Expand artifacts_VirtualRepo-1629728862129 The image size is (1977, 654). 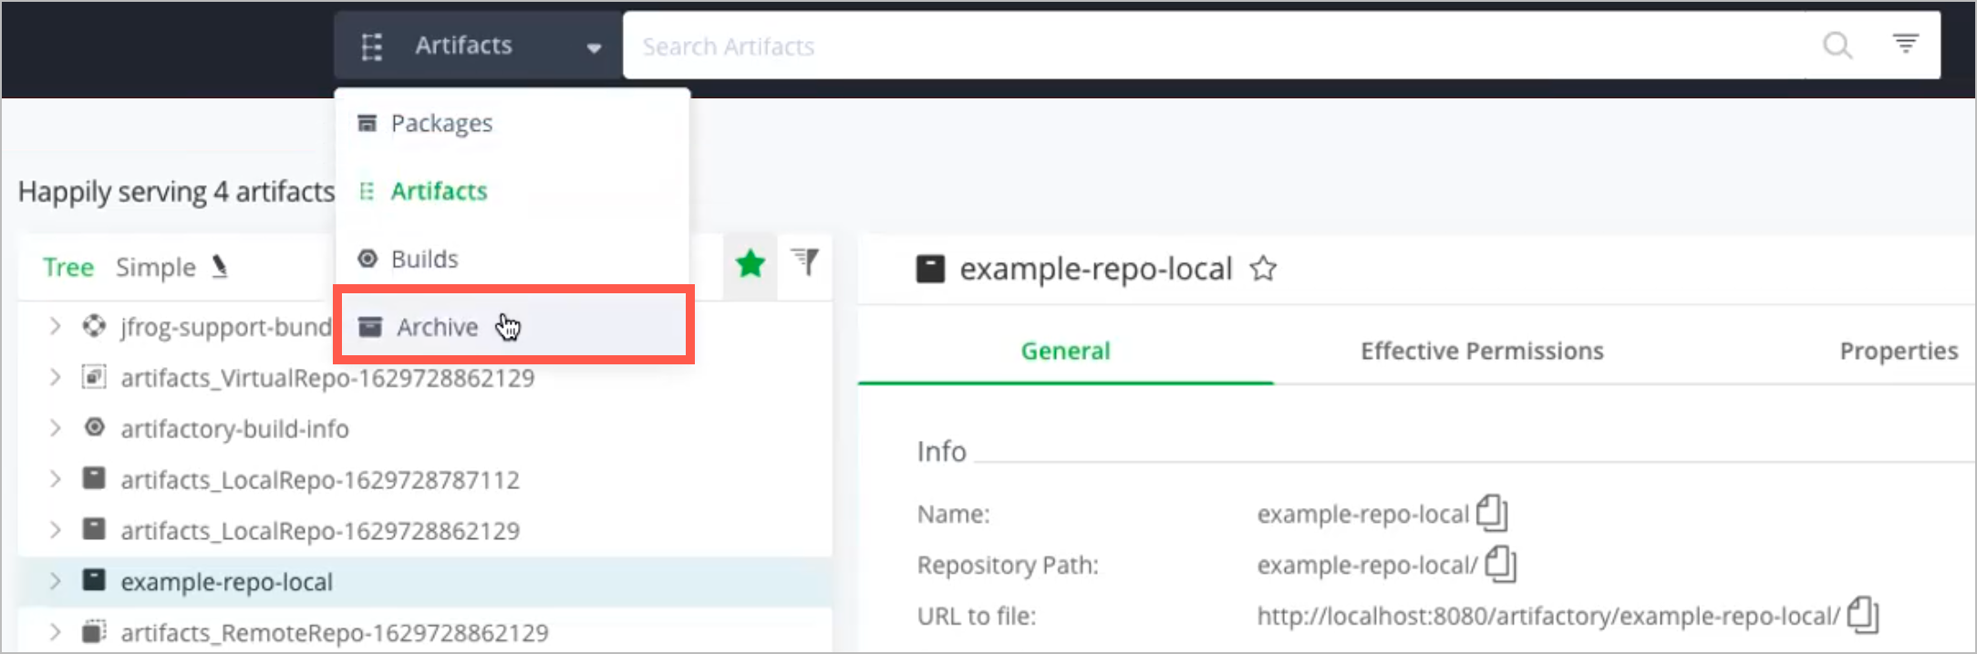[x=55, y=377]
